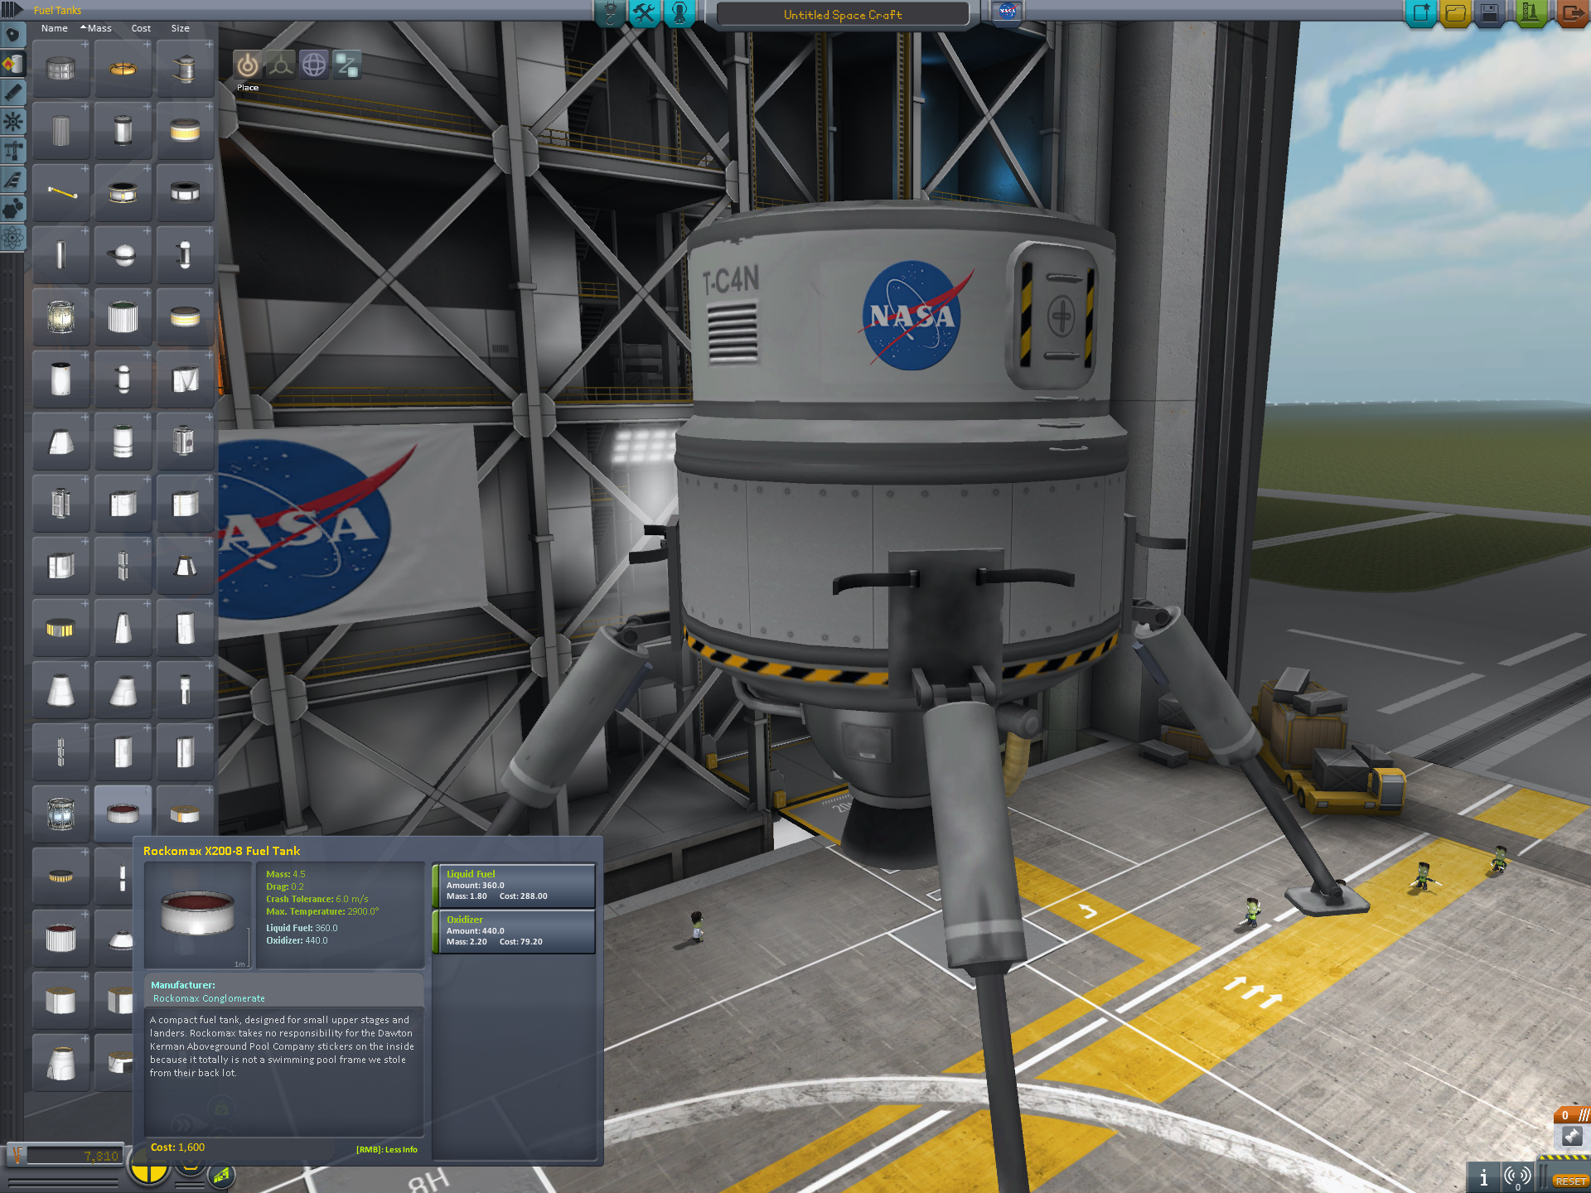The height and width of the screenshot is (1193, 1591).
Task: Pick the grey ribbed cylinder tank part
Action: click(60, 131)
